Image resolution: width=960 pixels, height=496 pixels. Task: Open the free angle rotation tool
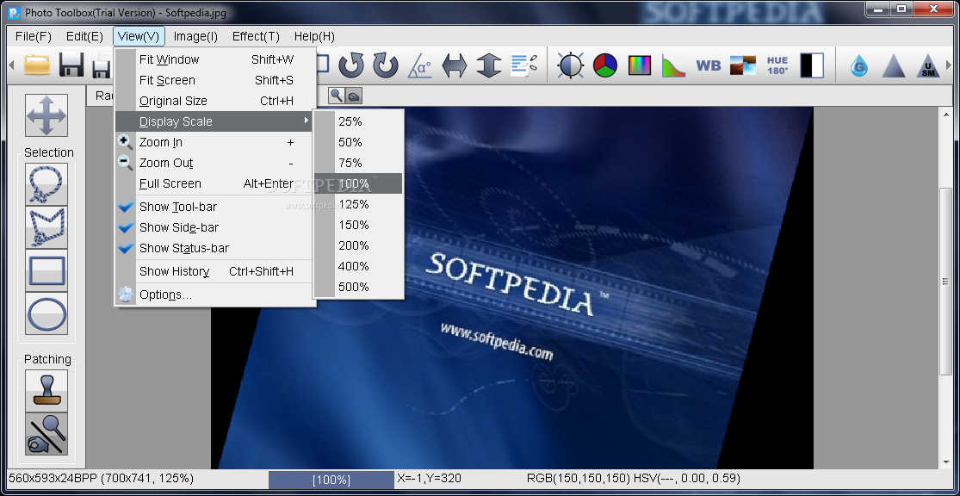420,65
